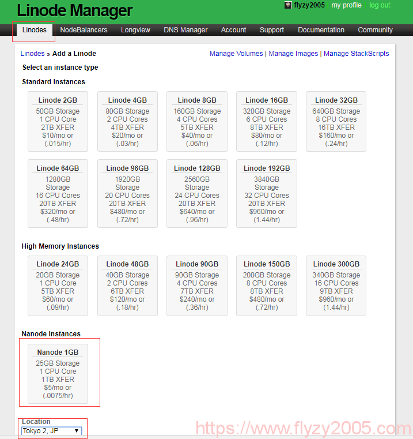Click the my profile link
Screen dimensions: 413x439
click(x=346, y=5)
